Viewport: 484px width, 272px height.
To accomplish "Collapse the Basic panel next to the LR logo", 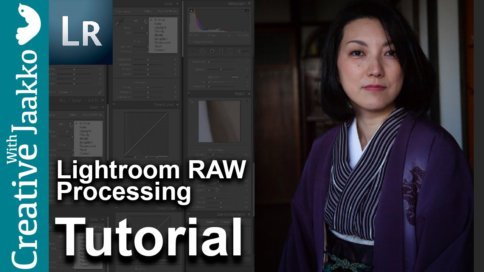I will tap(177, 4).
